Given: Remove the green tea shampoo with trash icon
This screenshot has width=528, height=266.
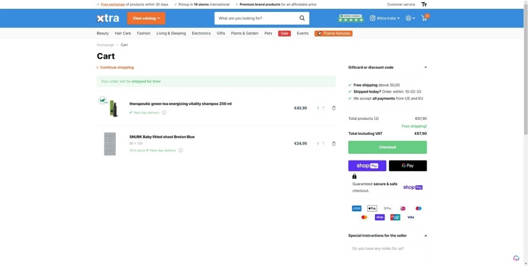Looking at the screenshot, I should click(x=334, y=108).
